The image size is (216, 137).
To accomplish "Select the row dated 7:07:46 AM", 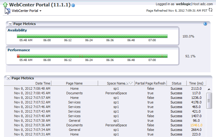I will 105,107.
